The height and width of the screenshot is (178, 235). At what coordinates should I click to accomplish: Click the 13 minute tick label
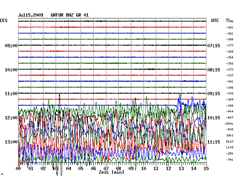[x=181, y=169]
